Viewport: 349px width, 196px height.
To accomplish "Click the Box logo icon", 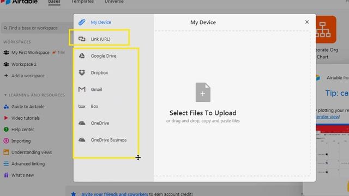I will (82, 106).
